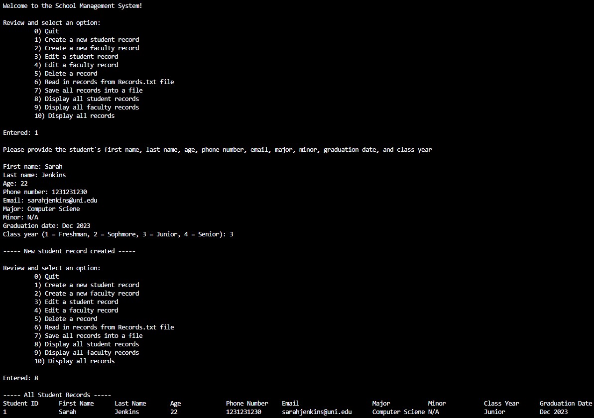
Task: Click the First name: Sarah prompt line
Action: (x=32, y=166)
